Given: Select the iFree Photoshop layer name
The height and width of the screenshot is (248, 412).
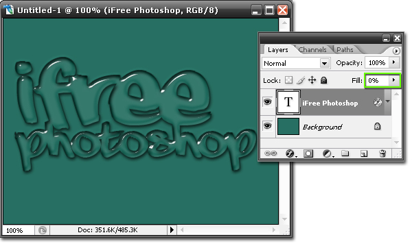Looking at the screenshot, I should point(330,103).
